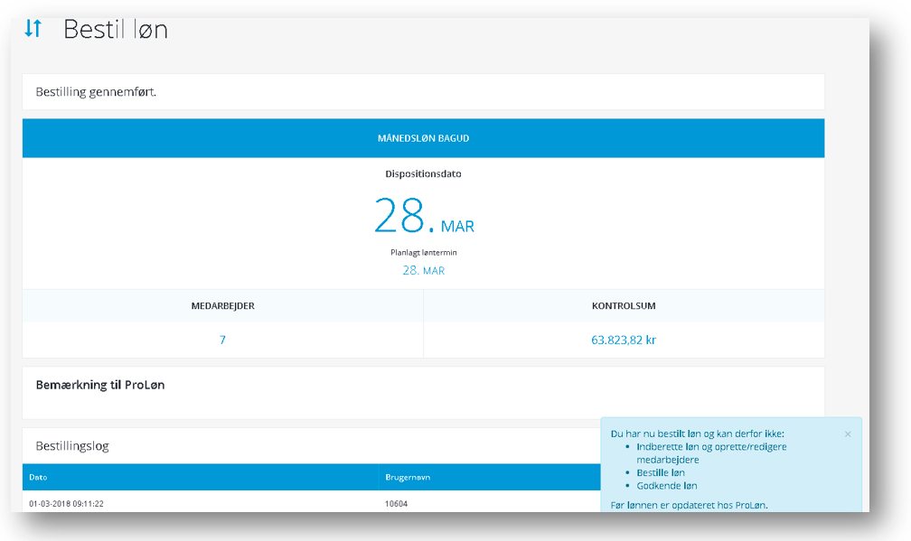The height and width of the screenshot is (541, 911).
Task: Click the Planlagt løntermin label
Action: 423,253
